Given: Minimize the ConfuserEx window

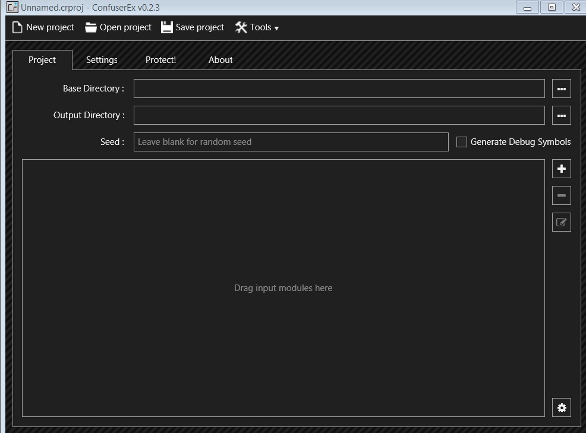Looking at the screenshot, I should tap(527, 7).
